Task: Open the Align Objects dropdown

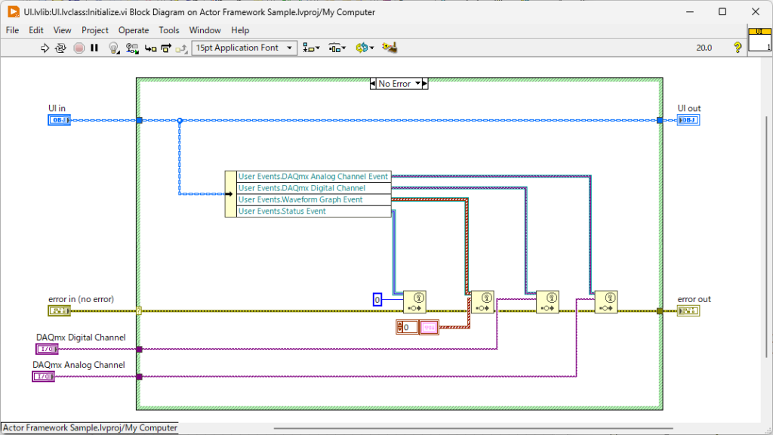Action: [311, 48]
